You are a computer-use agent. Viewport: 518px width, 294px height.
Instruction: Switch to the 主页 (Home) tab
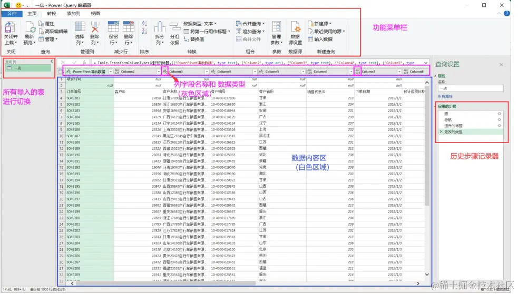(32, 14)
